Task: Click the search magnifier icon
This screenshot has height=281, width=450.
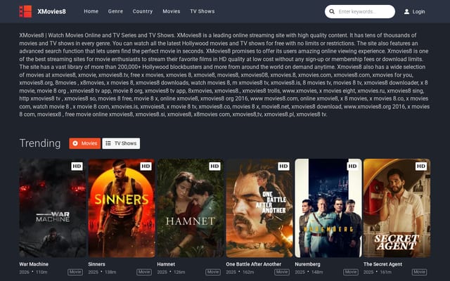Action: pyautogui.click(x=332, y=11)
